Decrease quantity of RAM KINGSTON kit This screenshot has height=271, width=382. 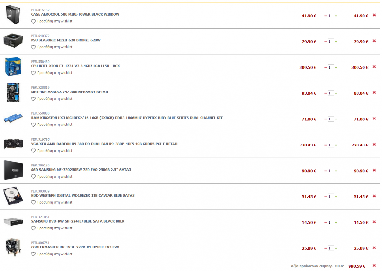coord(326,119)
